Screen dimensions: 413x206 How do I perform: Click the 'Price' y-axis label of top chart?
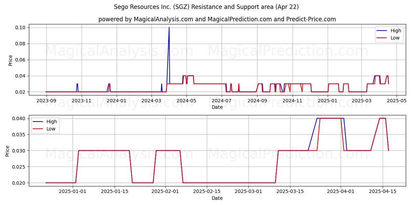pyautogui.click(x=10, y=60)
